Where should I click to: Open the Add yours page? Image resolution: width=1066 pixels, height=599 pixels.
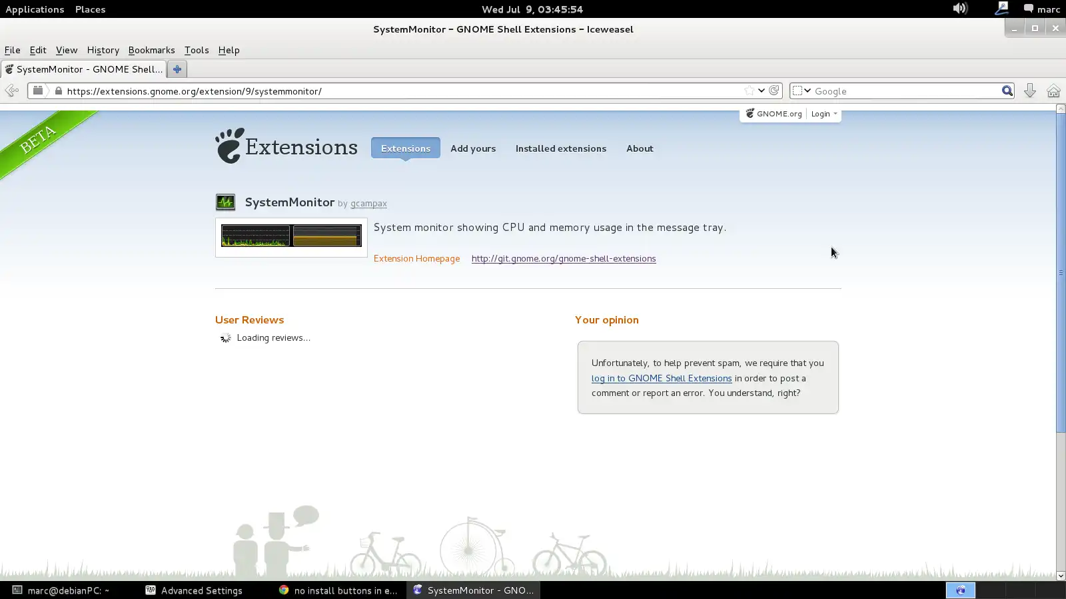(x=473, y=148)
